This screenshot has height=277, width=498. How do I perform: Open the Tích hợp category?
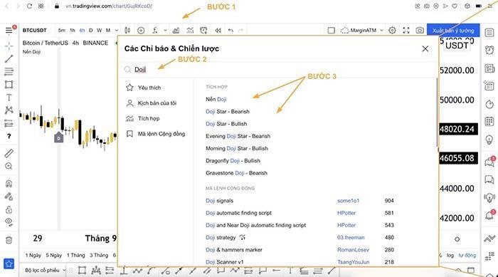tap(143, 118)
